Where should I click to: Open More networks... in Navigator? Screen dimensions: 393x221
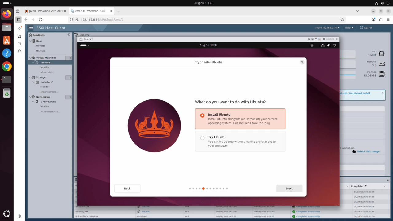coord(50,111)
